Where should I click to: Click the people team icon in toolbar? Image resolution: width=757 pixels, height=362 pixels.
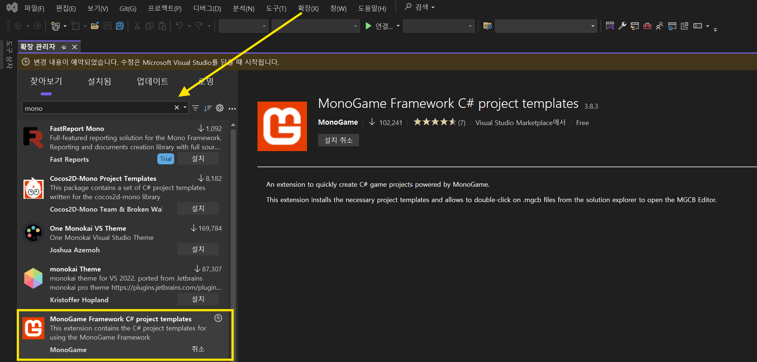pos(659,26)
